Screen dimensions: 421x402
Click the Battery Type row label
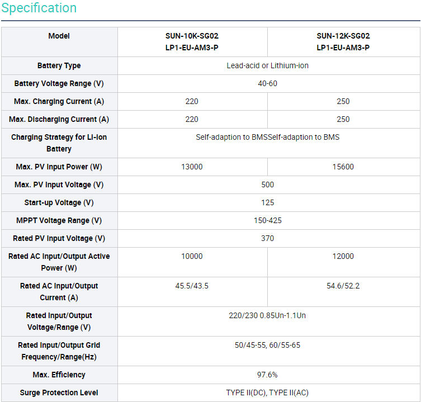59,66
